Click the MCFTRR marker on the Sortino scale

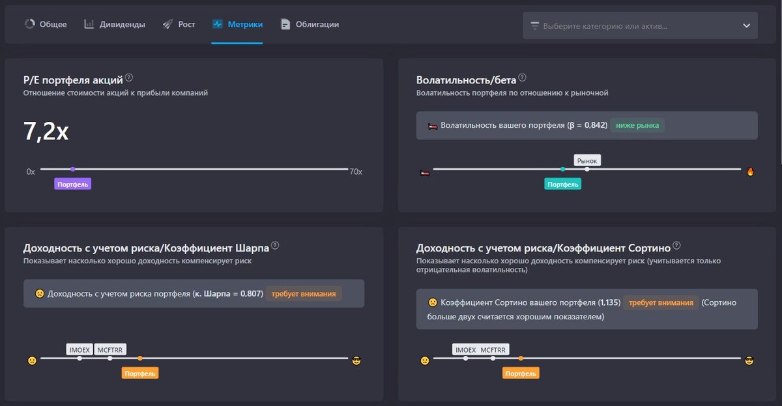[x=493, y=350]
